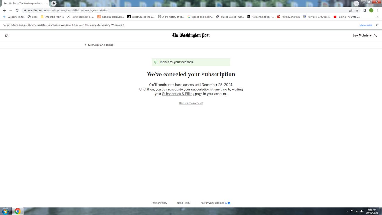Click the browser Forward arrow
This screenshot has width=382, height=215.
[11, 10]
